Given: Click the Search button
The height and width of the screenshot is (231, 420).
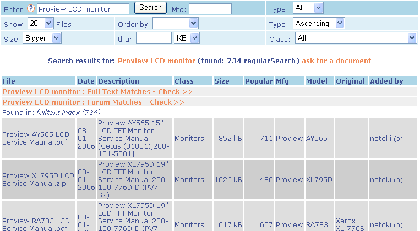Looking at the screenshot, I should (150, 8).
